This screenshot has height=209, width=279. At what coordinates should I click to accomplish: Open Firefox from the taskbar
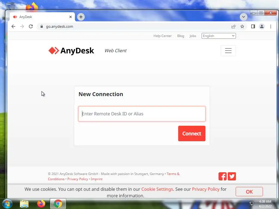(x=41, y=204)
